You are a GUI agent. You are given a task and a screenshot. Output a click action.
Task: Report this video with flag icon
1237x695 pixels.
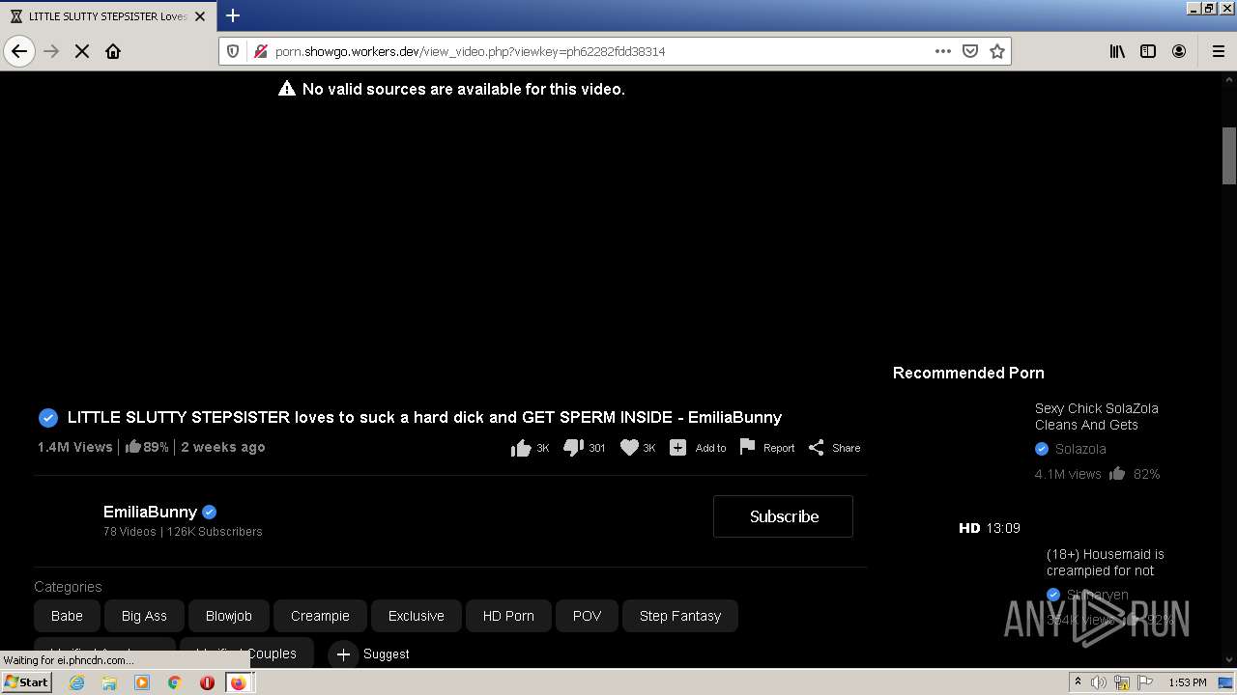(x=766, y=447)
